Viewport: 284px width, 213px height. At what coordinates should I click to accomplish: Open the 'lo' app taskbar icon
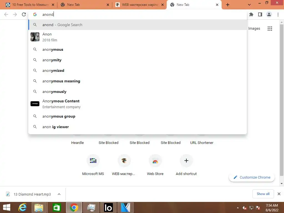(x=108, y=207)
